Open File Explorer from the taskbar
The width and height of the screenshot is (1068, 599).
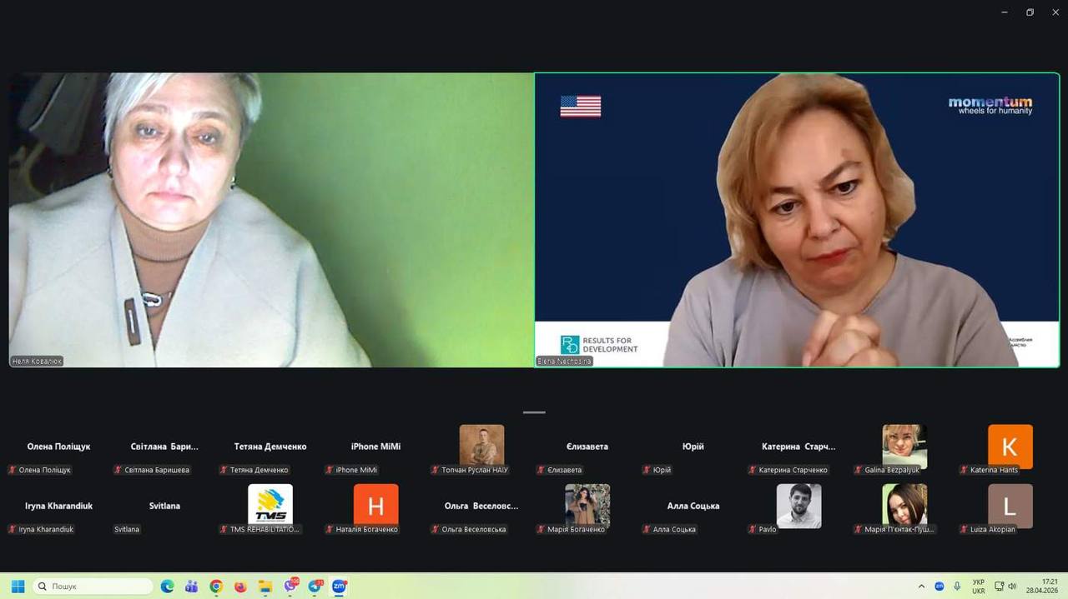(264, 587)
